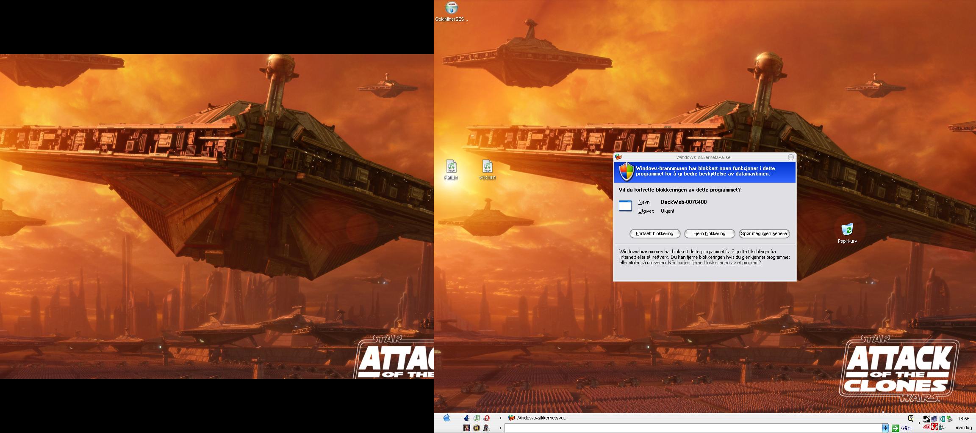Screen dimensions: 976x433
Task: Select the Windows-sikkerhetsva... taskbar button
Action: coord(538,418)
